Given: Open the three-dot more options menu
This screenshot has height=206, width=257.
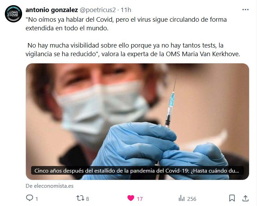Looking at the screenshot, I should [x=245, y=10].
